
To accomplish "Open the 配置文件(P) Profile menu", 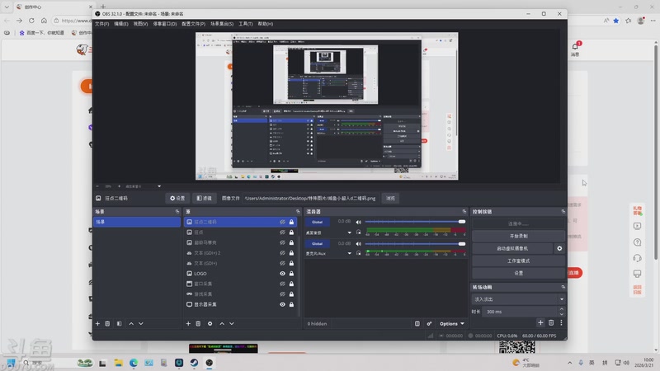I will (x=193, y=24).
